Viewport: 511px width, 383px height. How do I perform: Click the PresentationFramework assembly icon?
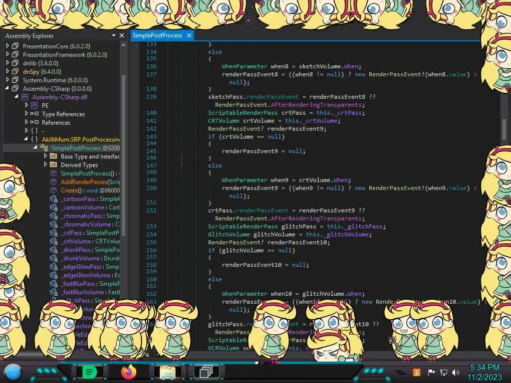click(15, 54)
